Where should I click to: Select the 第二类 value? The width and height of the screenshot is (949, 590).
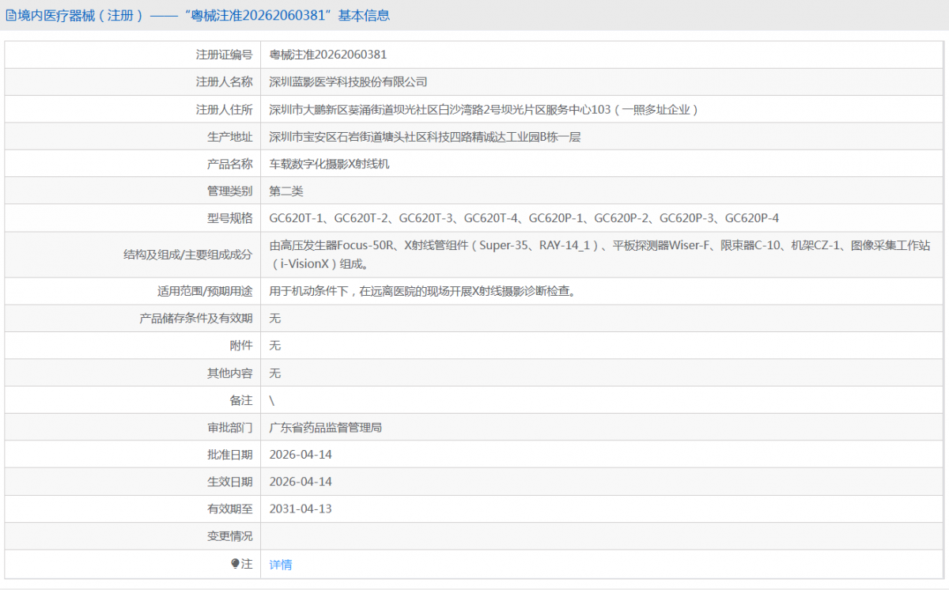coord(286,191)
